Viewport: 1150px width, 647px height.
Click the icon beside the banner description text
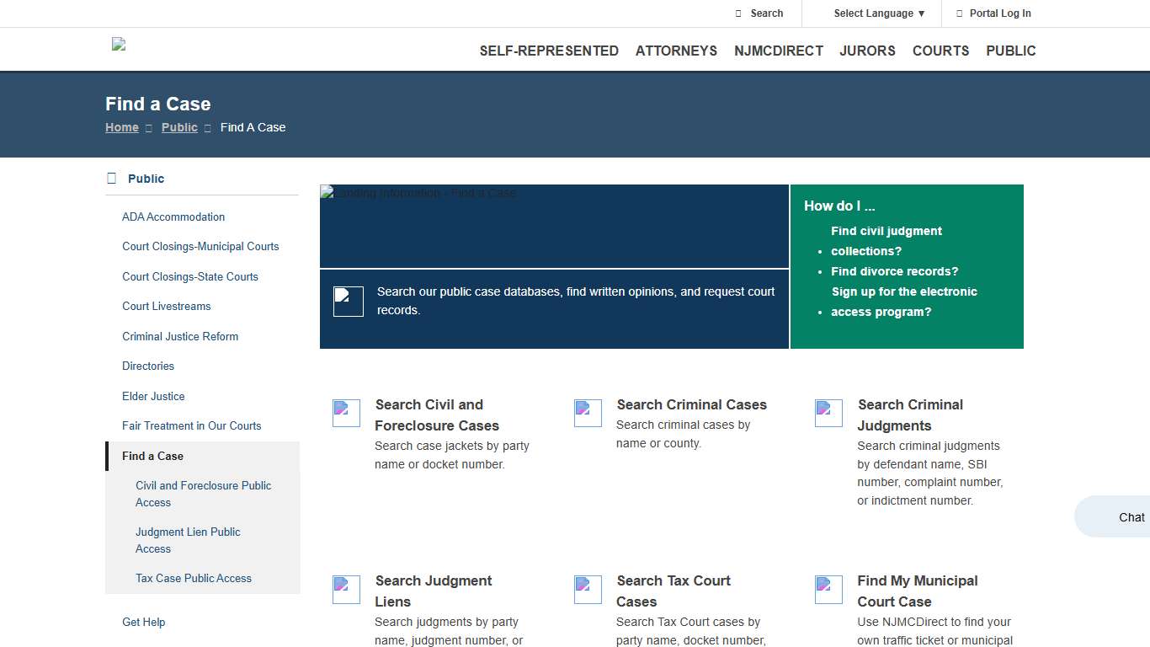click(348, 301)
